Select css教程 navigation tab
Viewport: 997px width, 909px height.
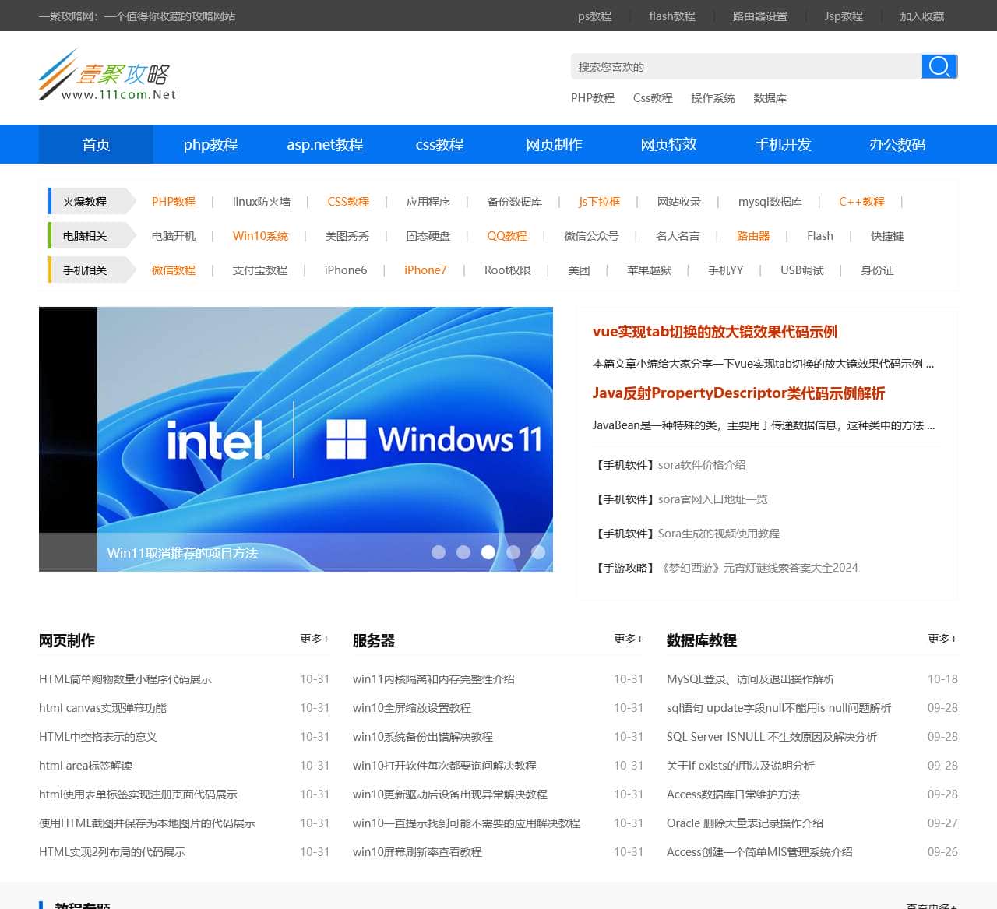[x=439, y=144]
